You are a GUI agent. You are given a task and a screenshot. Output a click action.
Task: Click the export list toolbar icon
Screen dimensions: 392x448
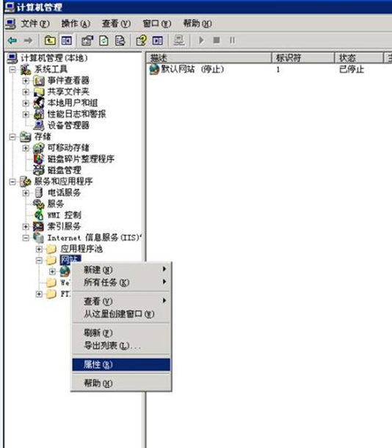point(120,40)
